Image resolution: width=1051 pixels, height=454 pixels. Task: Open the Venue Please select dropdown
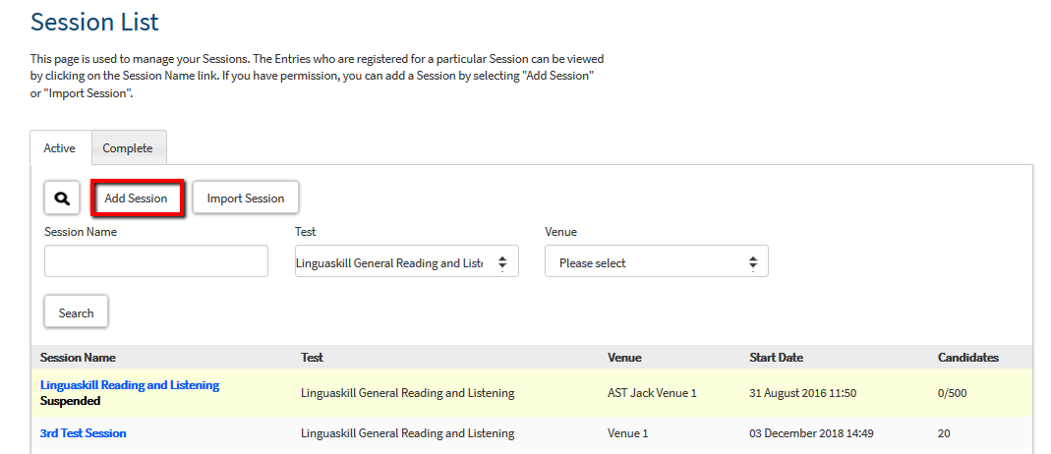[656, 261]
